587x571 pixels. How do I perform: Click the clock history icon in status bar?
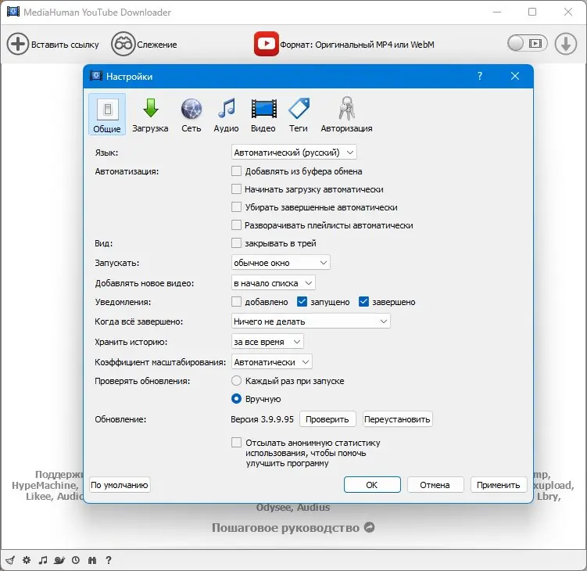coord(76,560)
